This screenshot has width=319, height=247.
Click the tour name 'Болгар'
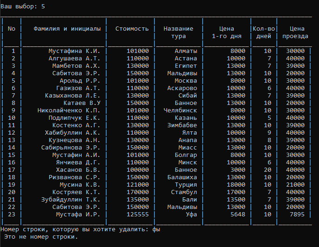[186, 155]
